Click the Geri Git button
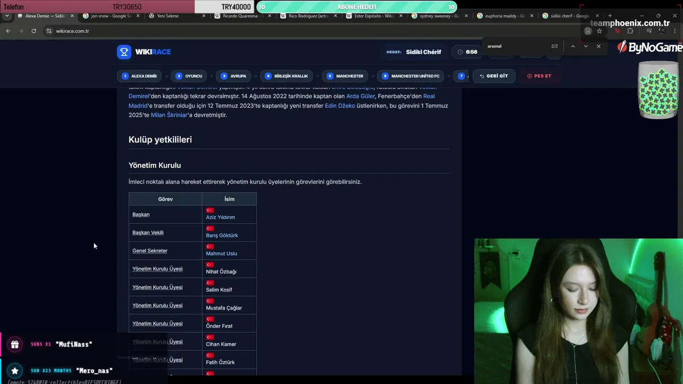This screenshot has width=683, height=384. tap(494, 76)
